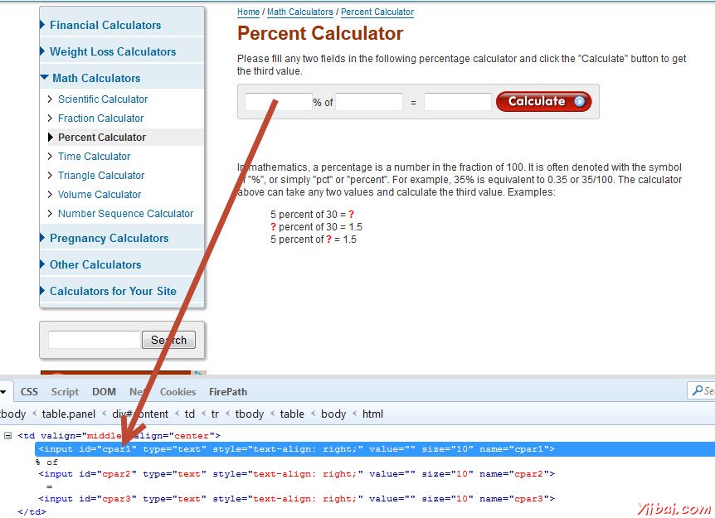Viewport: 715px width, 518px height.
Task: Click the black triangle beside Percent Calculator
Action: (x=51, y=137)
